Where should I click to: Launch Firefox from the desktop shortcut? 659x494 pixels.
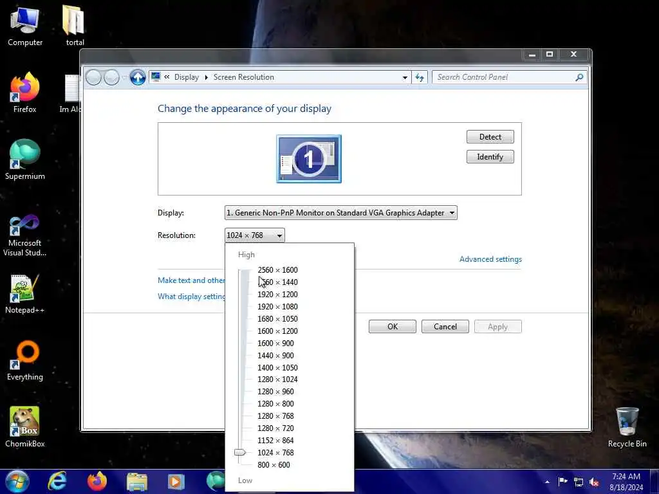click(x=25, y=93)
